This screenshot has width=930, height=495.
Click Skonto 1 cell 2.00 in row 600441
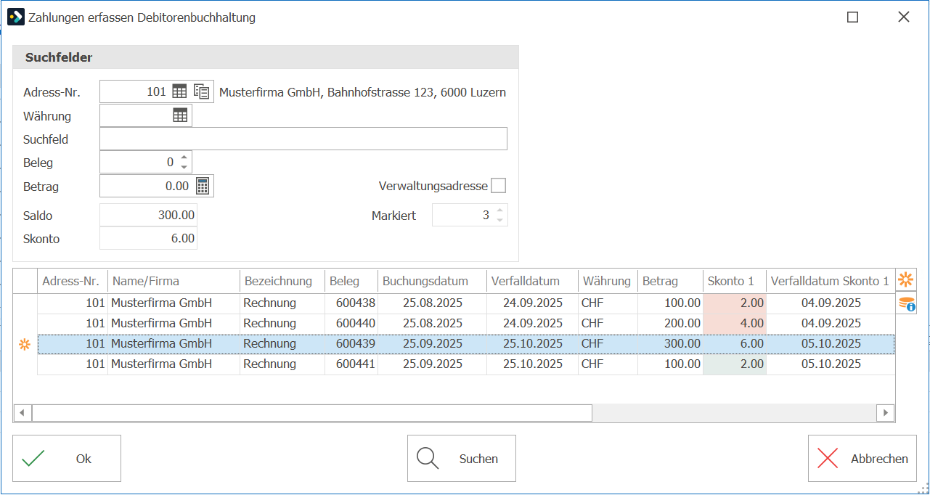click(735, 364)
